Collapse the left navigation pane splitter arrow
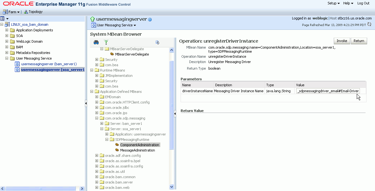375x191 pixels. click(x=86, y=103)
